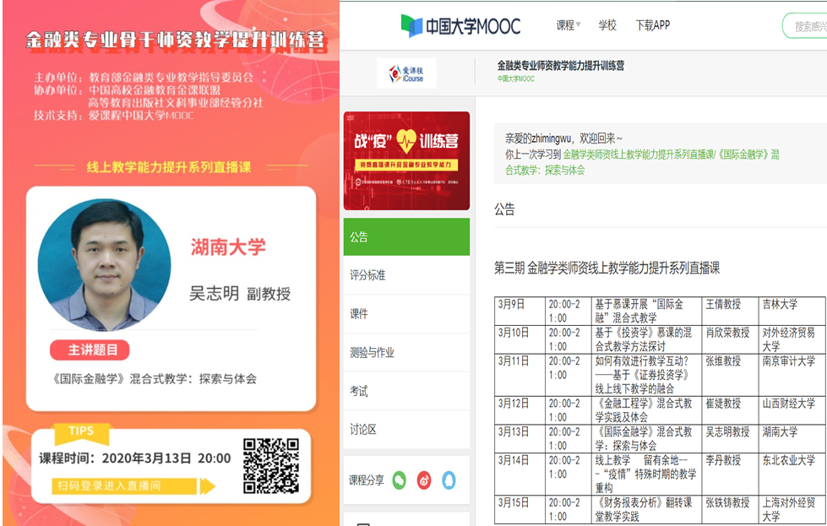Open the 考试 sidebar tab

pos(406,392)
